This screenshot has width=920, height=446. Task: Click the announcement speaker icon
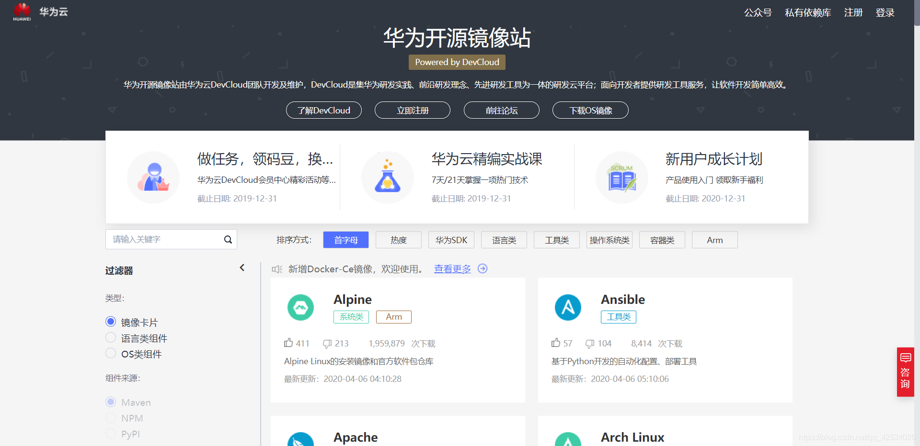[277, 269]
